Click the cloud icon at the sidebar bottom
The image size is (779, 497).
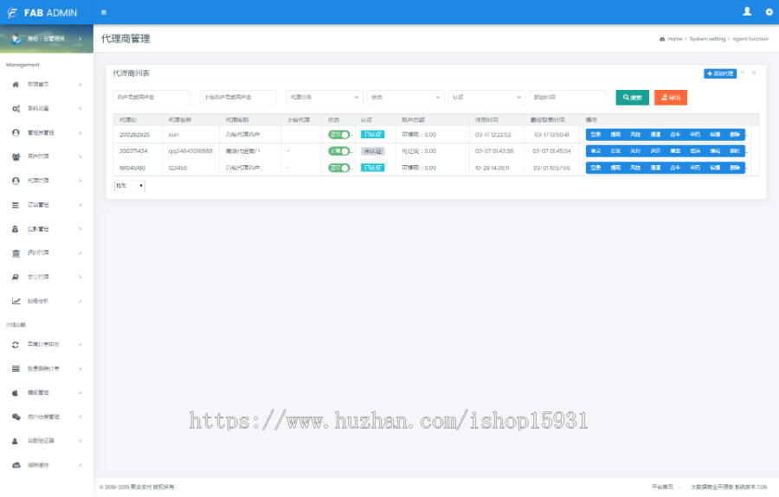(16, 465)
